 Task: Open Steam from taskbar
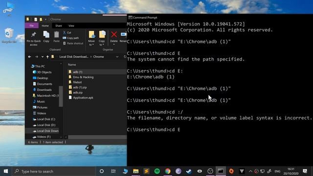[189, 171]
